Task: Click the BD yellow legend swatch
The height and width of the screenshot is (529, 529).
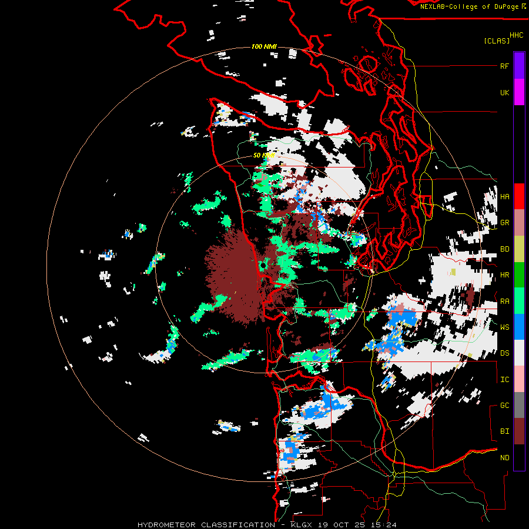Action: 519,249
